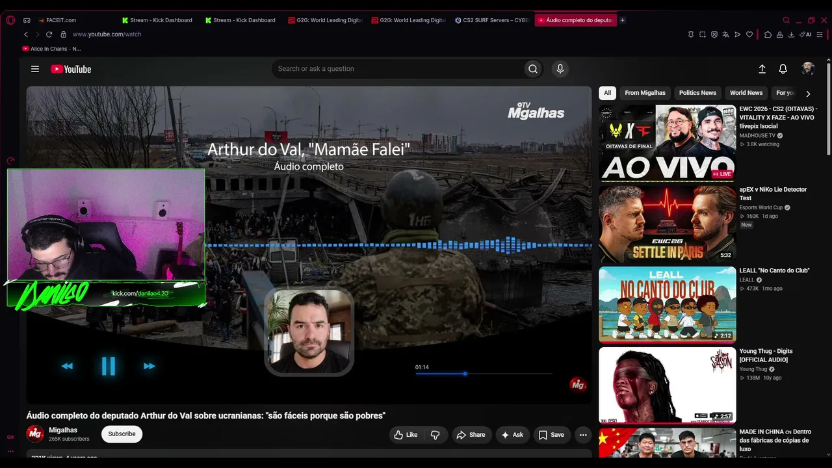Viewport: 832px width, 468px height.
Task: Click the site lock security icon
Action: tap(63, 34)
